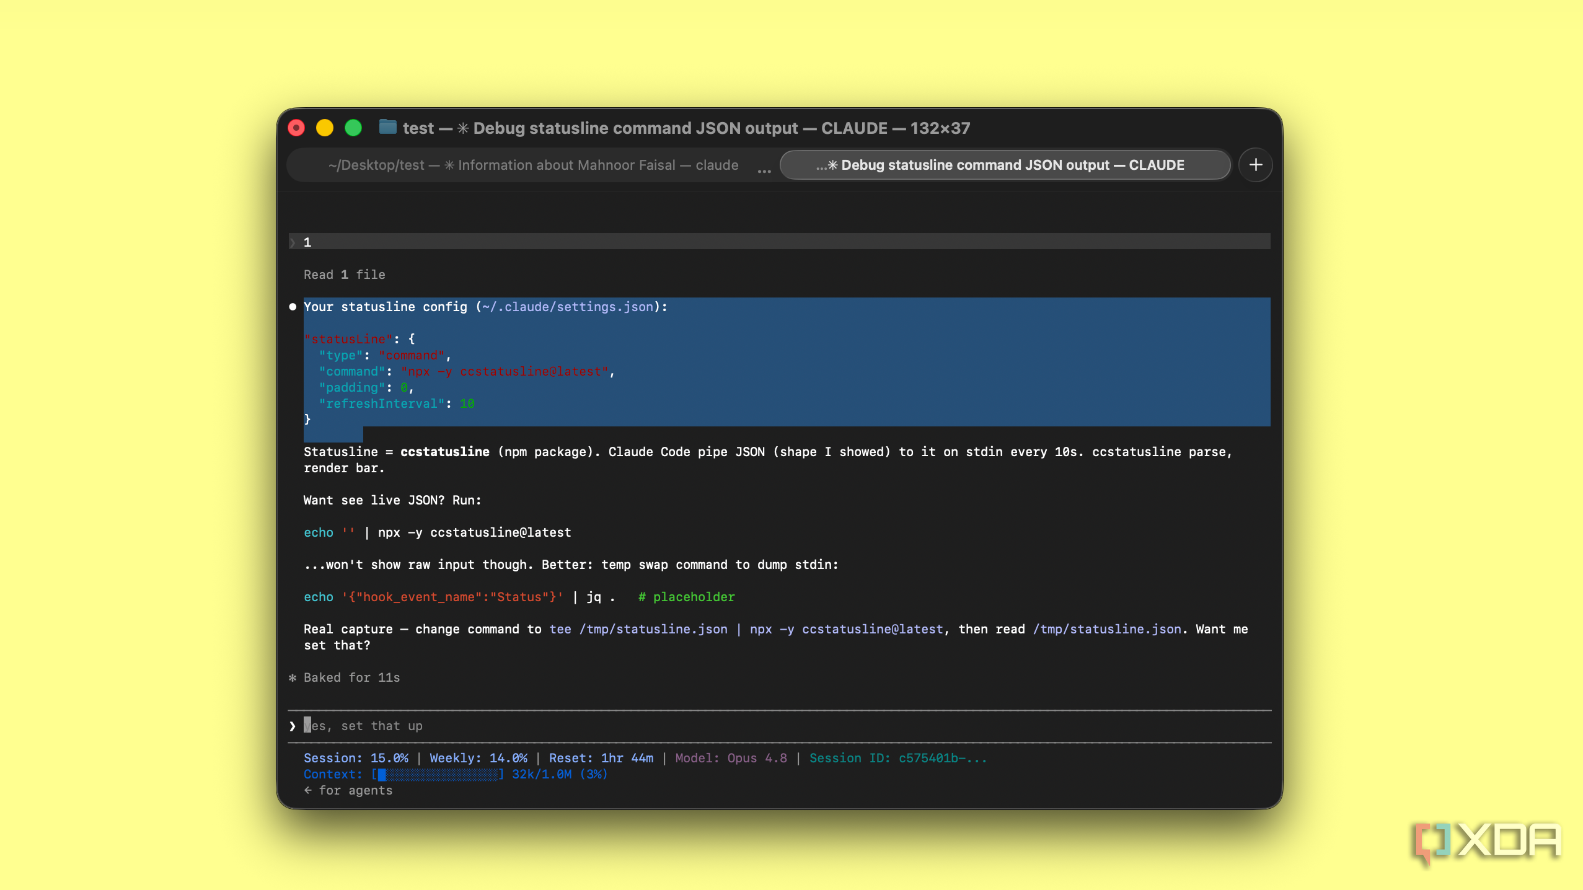This screenshot has width=1583, height=890.
Task: Click the context usage progress bar
Action: point(438,774)
